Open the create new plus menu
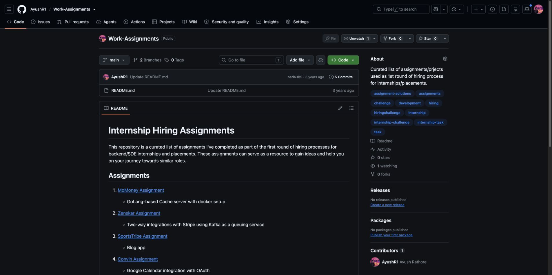 [x=478, y=9]
